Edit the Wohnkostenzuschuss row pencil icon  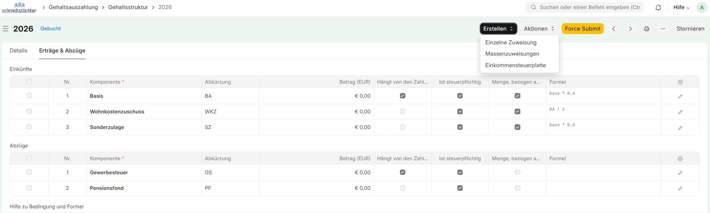680,112
